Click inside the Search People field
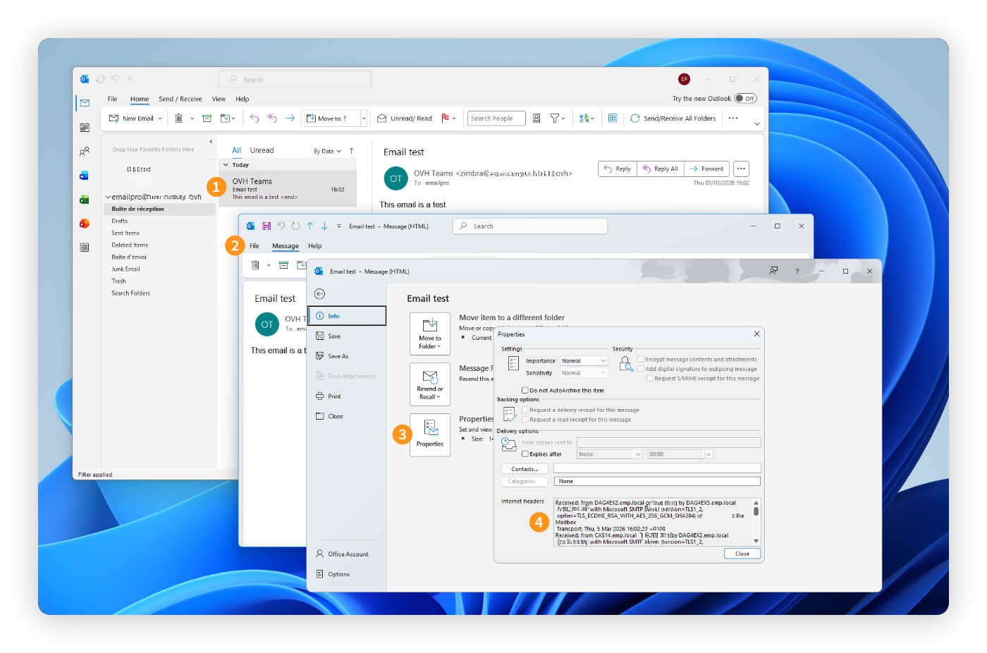The width and height of the screenshot is (987, 653). (x=496, y=118)
